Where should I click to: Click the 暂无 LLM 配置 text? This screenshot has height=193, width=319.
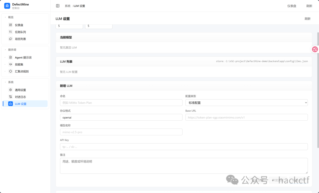click(69, 72)
